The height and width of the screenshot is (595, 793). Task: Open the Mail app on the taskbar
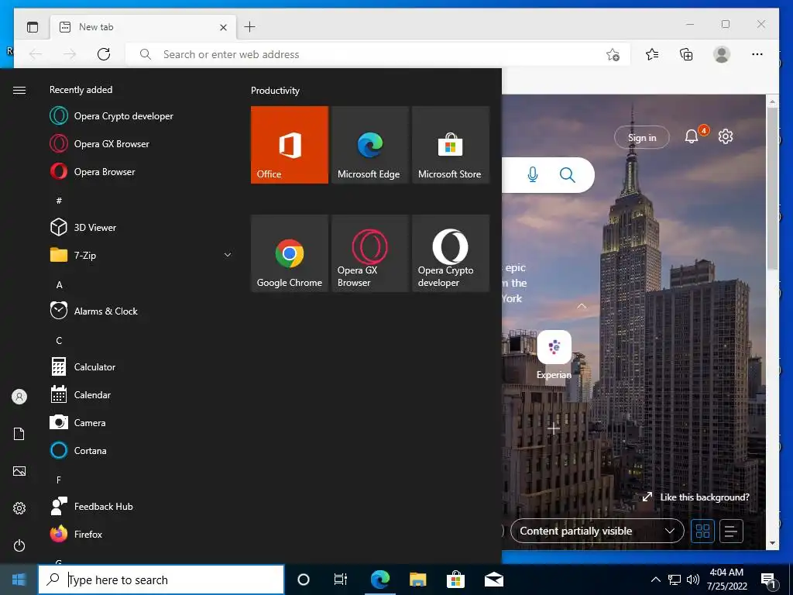click(494, 580)
